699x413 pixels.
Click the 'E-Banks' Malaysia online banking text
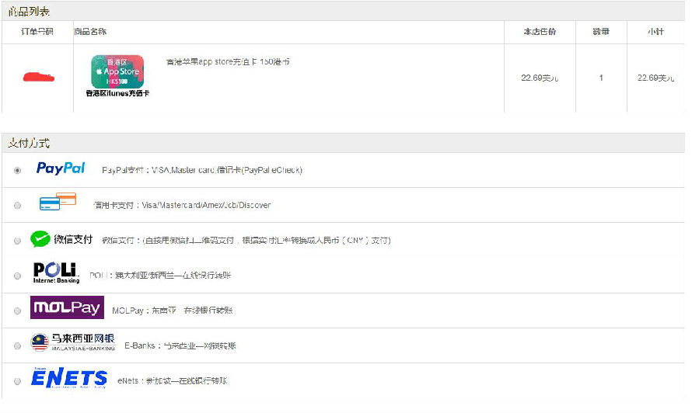180,345
